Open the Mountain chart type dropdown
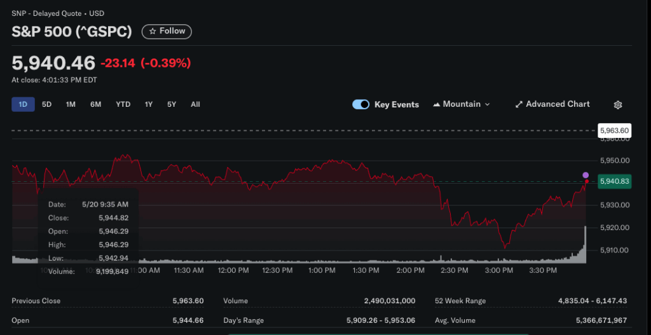Image resolution: width=651 pixels, height=335 pixels. tap(462, 104)
